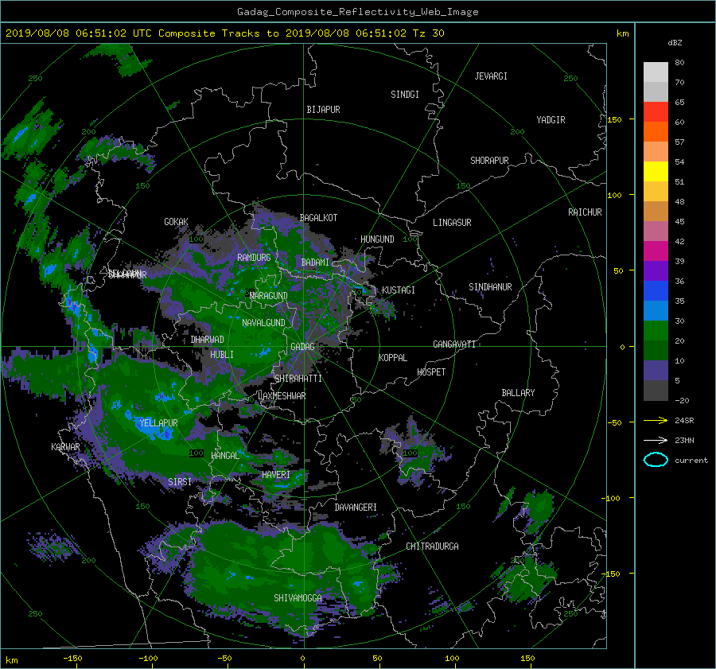
Task: Click the -150 tick on bottom km axis
Action: point(72,659)
